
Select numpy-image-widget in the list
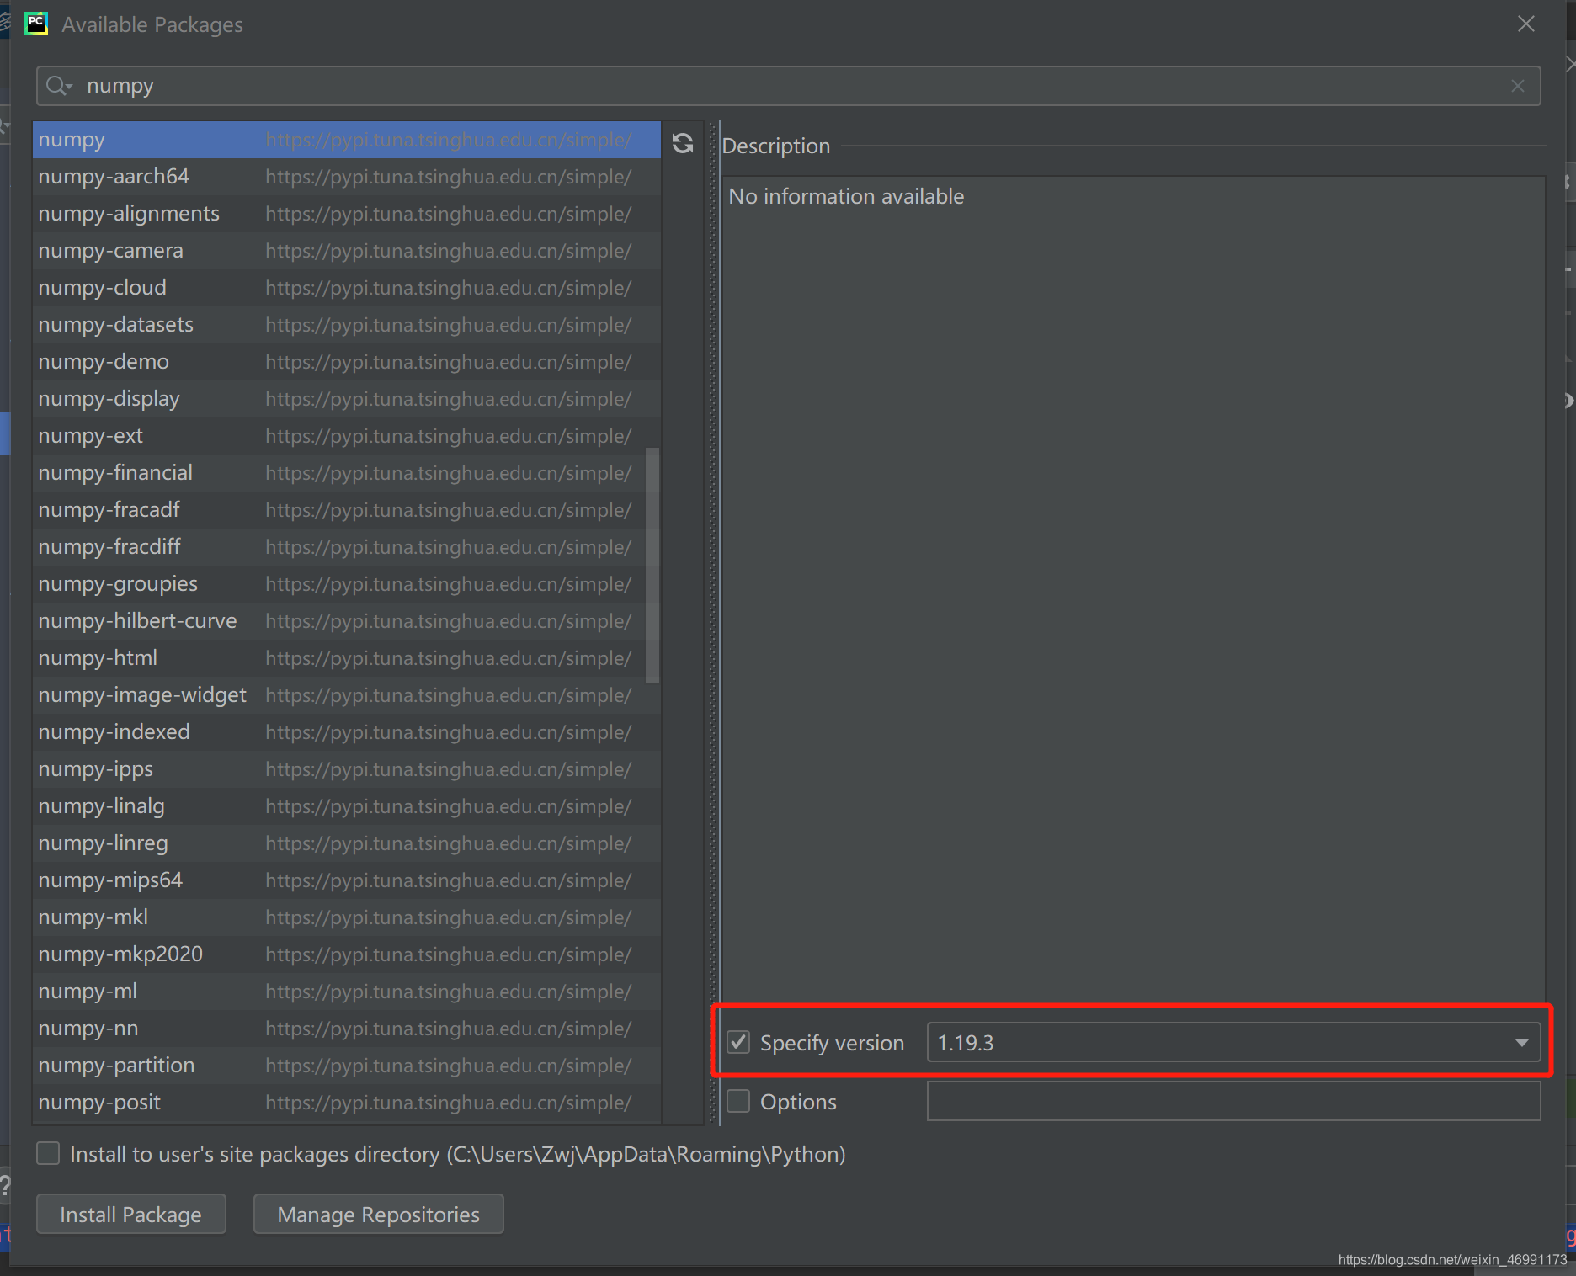pyautogui.click(x=347, y=695)
